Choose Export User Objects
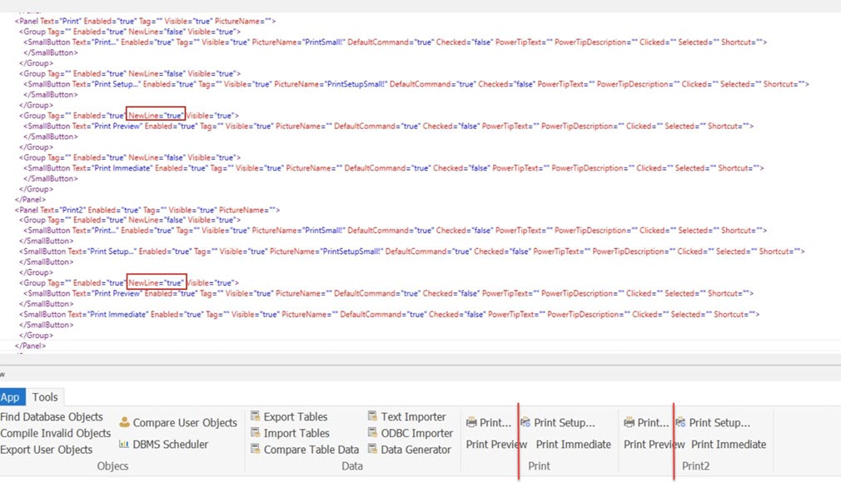This screenshot has width=841, height=483. click(47, 450)
